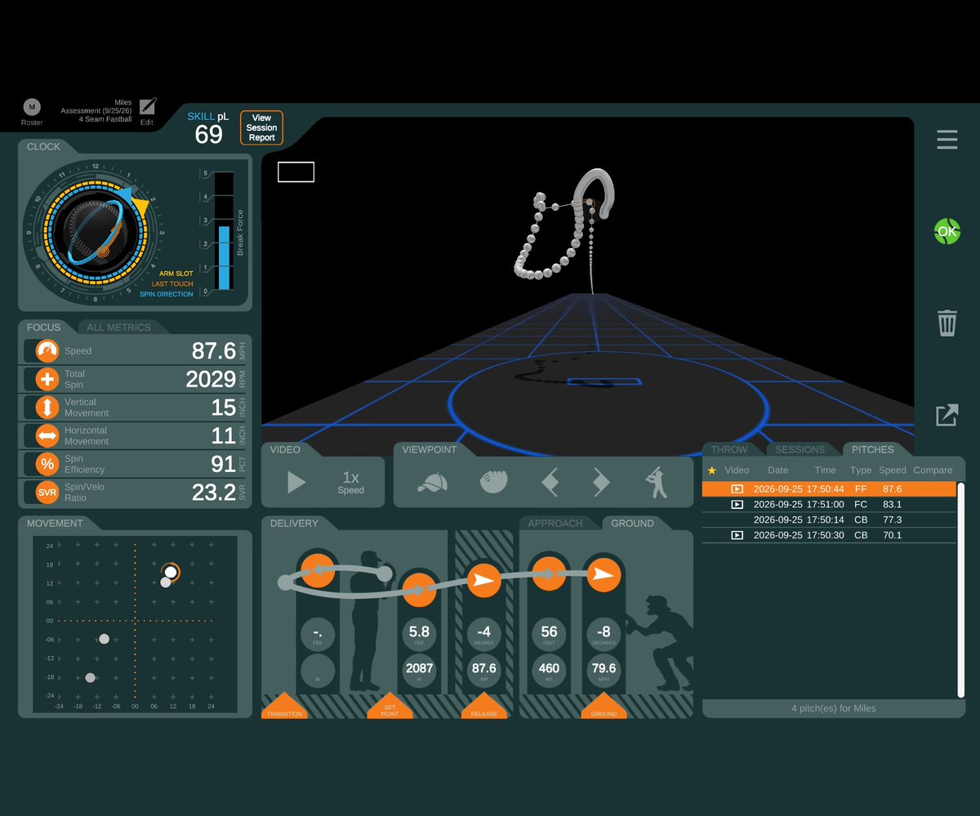
Task: Click the Total Spin plus icon
Action: click(47, 379)
